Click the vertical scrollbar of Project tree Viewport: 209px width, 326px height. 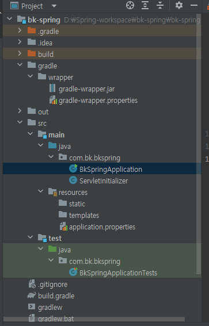(199, 144)
